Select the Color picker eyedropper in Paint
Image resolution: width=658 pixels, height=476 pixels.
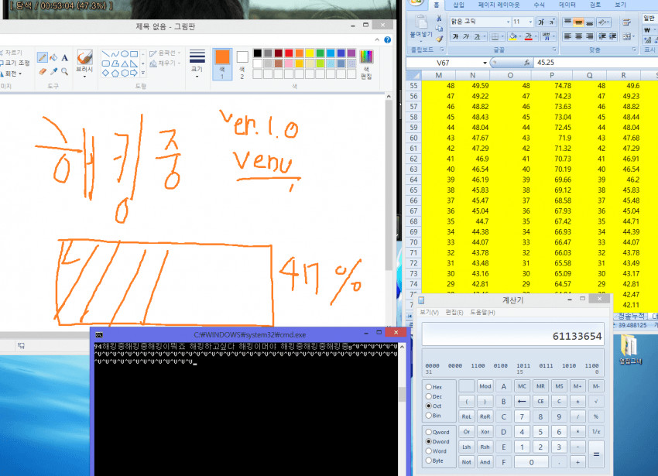tap(53, 71)
